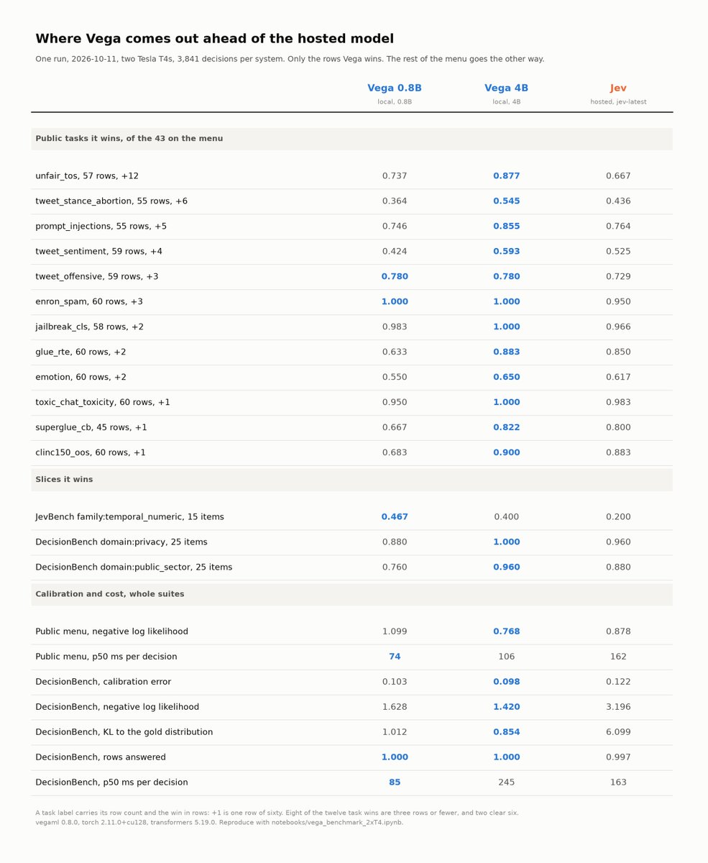708x863 pixels.
Task: Select 'DecisionBench, rows answered' row label
Action: coord(101,758)
